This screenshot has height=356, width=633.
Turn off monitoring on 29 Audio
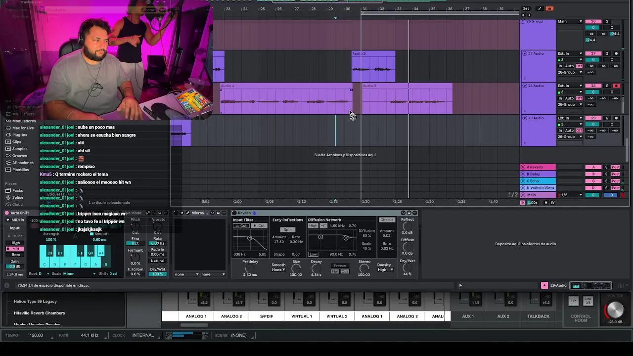point(579,130)
